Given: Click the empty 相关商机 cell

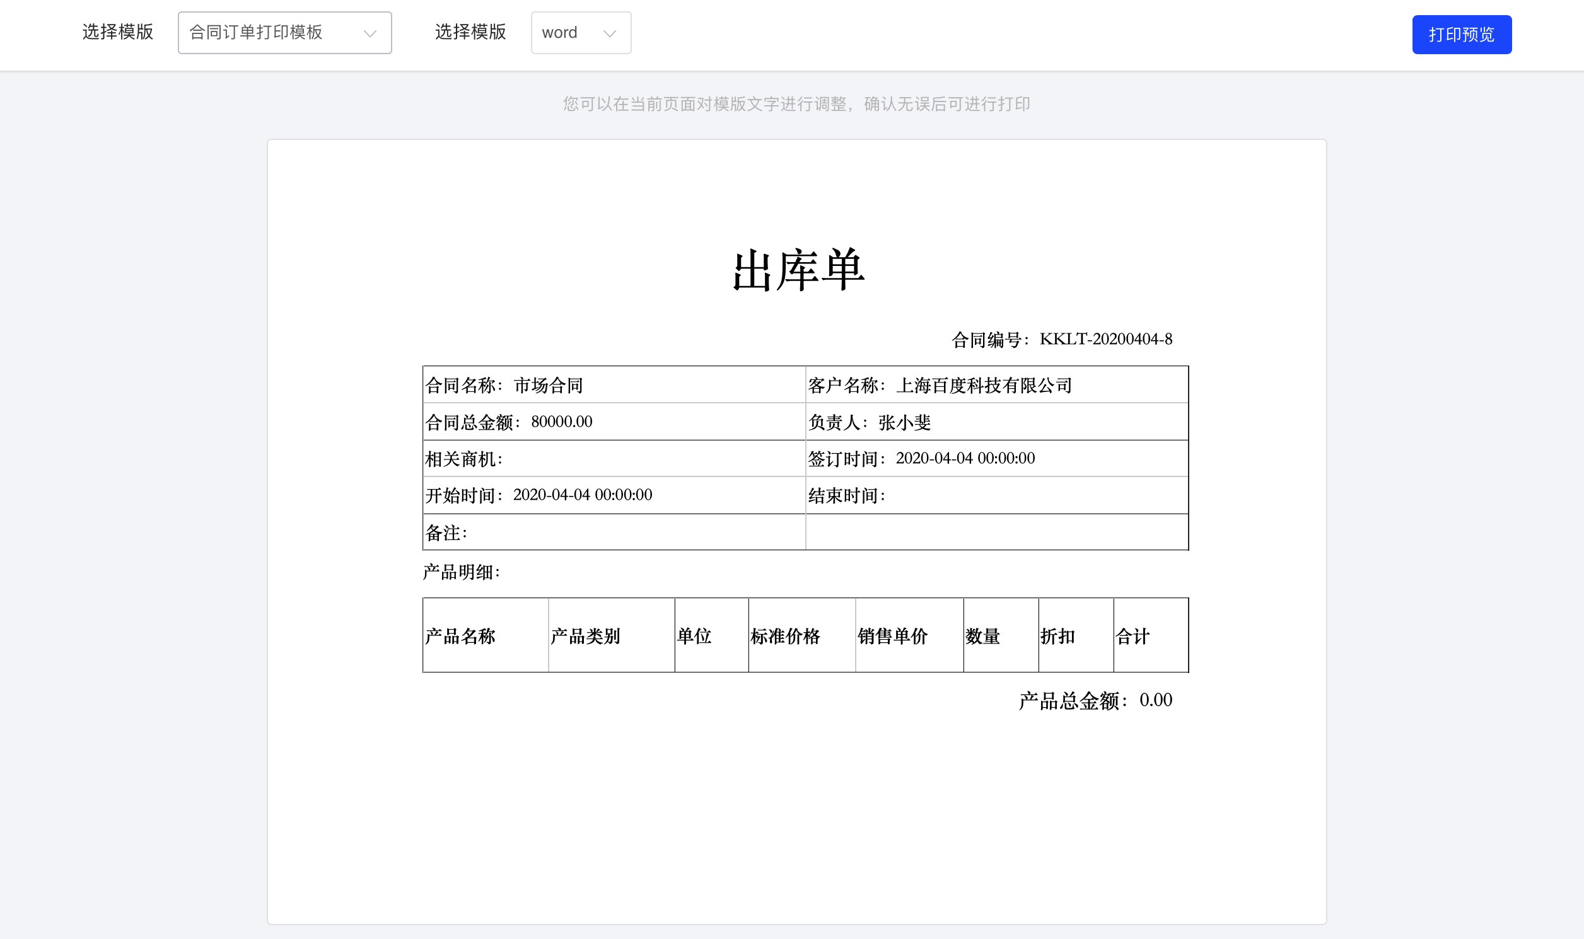Looking at the screenshot, I should pyautogui.click(x=613, y=459).
